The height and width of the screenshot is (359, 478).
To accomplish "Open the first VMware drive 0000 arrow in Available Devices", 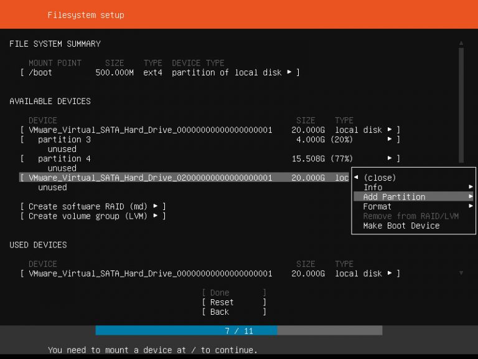I will point(389,130).
